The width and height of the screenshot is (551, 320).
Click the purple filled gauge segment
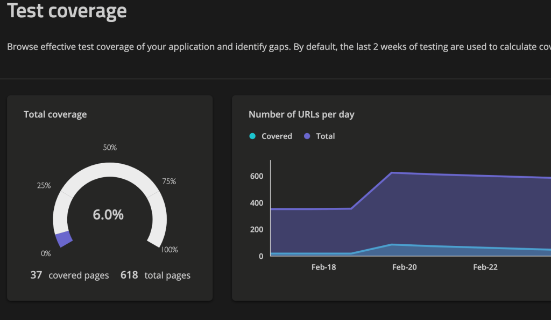(x=63, y=238)
